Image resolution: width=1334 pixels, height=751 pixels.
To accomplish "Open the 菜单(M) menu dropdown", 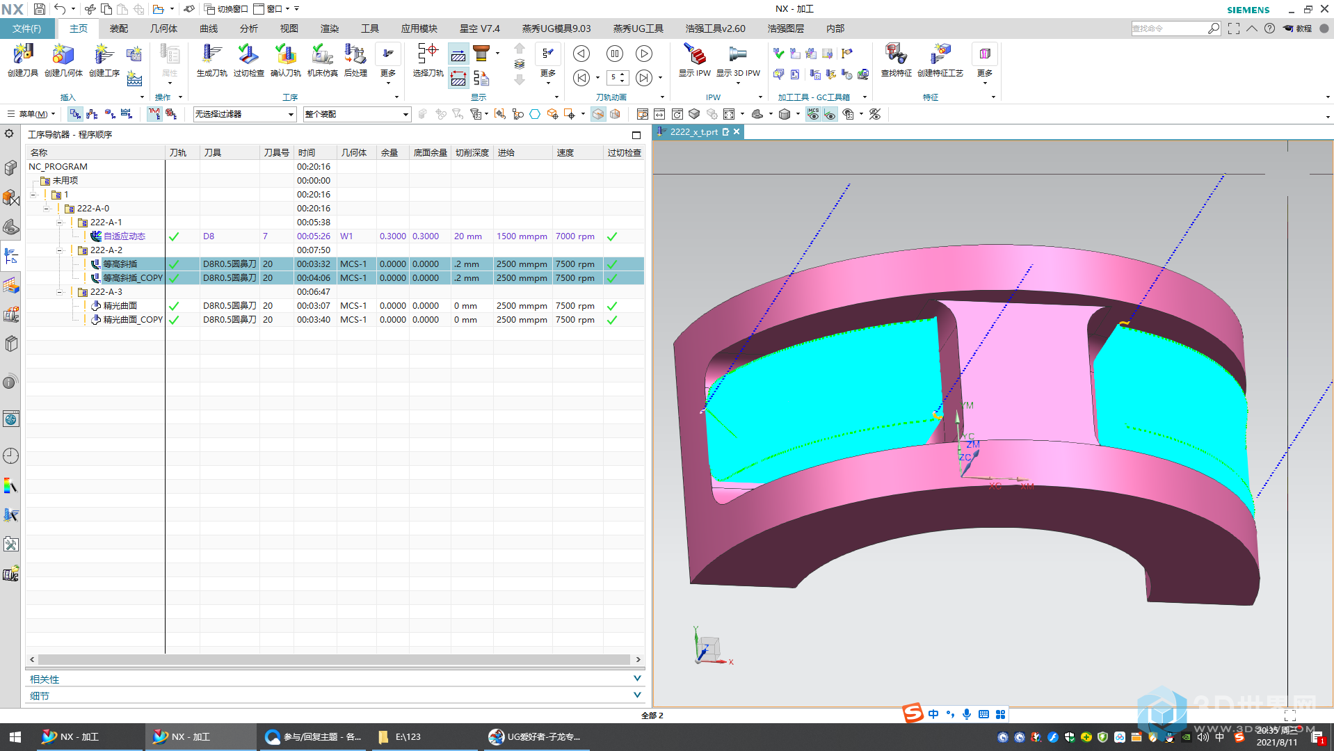I will (31, 114).
